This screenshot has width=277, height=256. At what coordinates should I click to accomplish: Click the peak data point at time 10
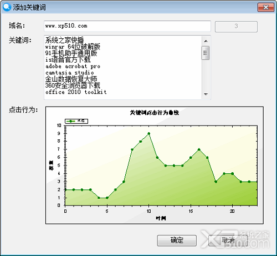coord(149,133)
